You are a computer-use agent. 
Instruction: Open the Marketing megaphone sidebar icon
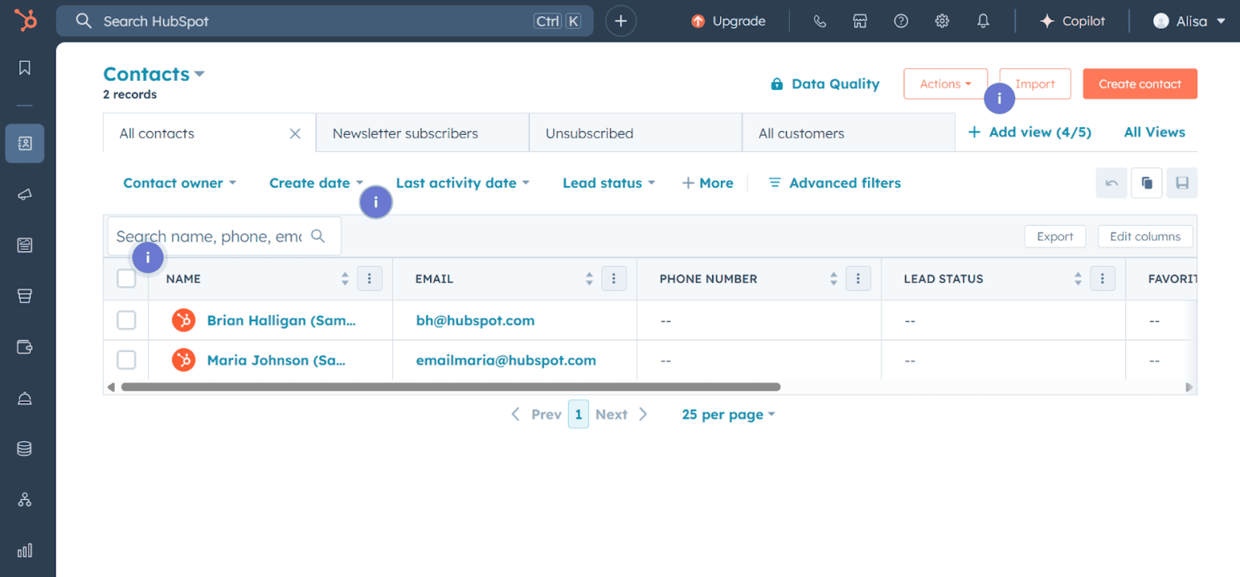25,194
